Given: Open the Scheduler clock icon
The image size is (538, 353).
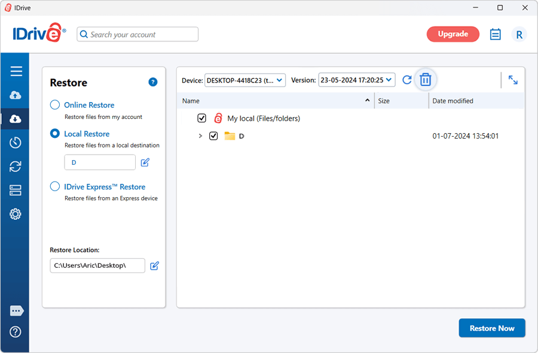Looking at the screenshot, I should [x=15, y=143].
